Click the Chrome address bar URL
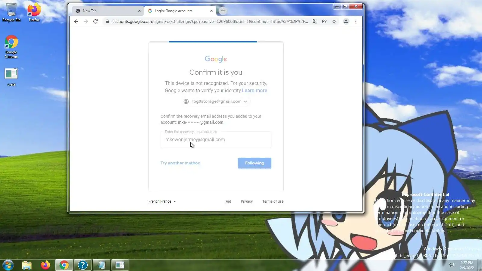This screenshot has height=271, width=482. pos(210,21)
